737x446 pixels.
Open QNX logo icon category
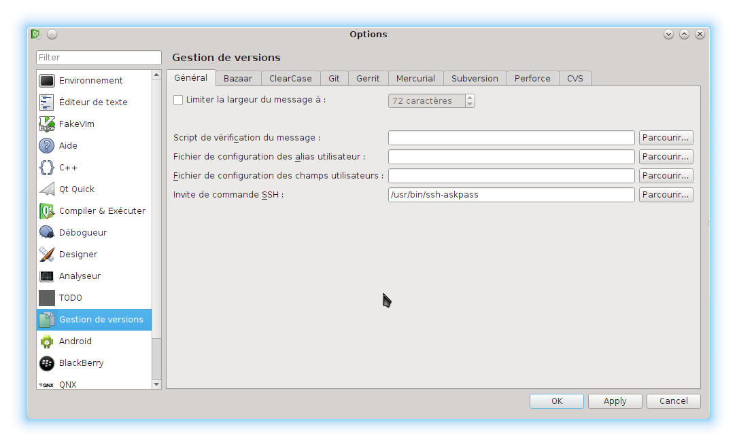pos(46,384)
